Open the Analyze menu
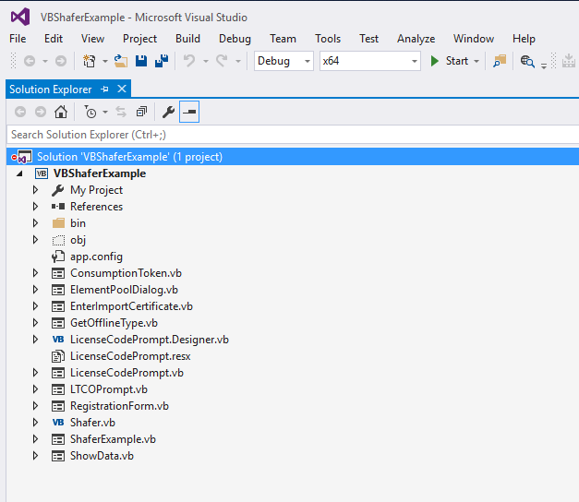This screenshot has width=579, height=502. click(x=416, y=39)
